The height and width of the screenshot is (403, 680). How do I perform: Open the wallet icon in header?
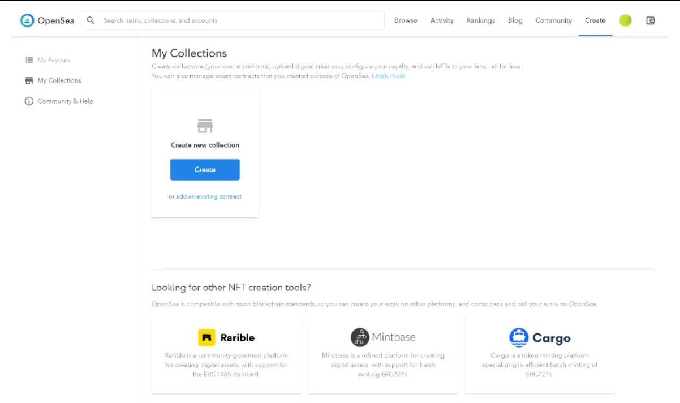tap(651, 20)
